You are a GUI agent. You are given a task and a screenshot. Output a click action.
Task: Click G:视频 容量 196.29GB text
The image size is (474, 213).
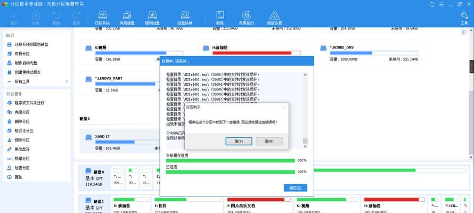click(x=108, y=60)
